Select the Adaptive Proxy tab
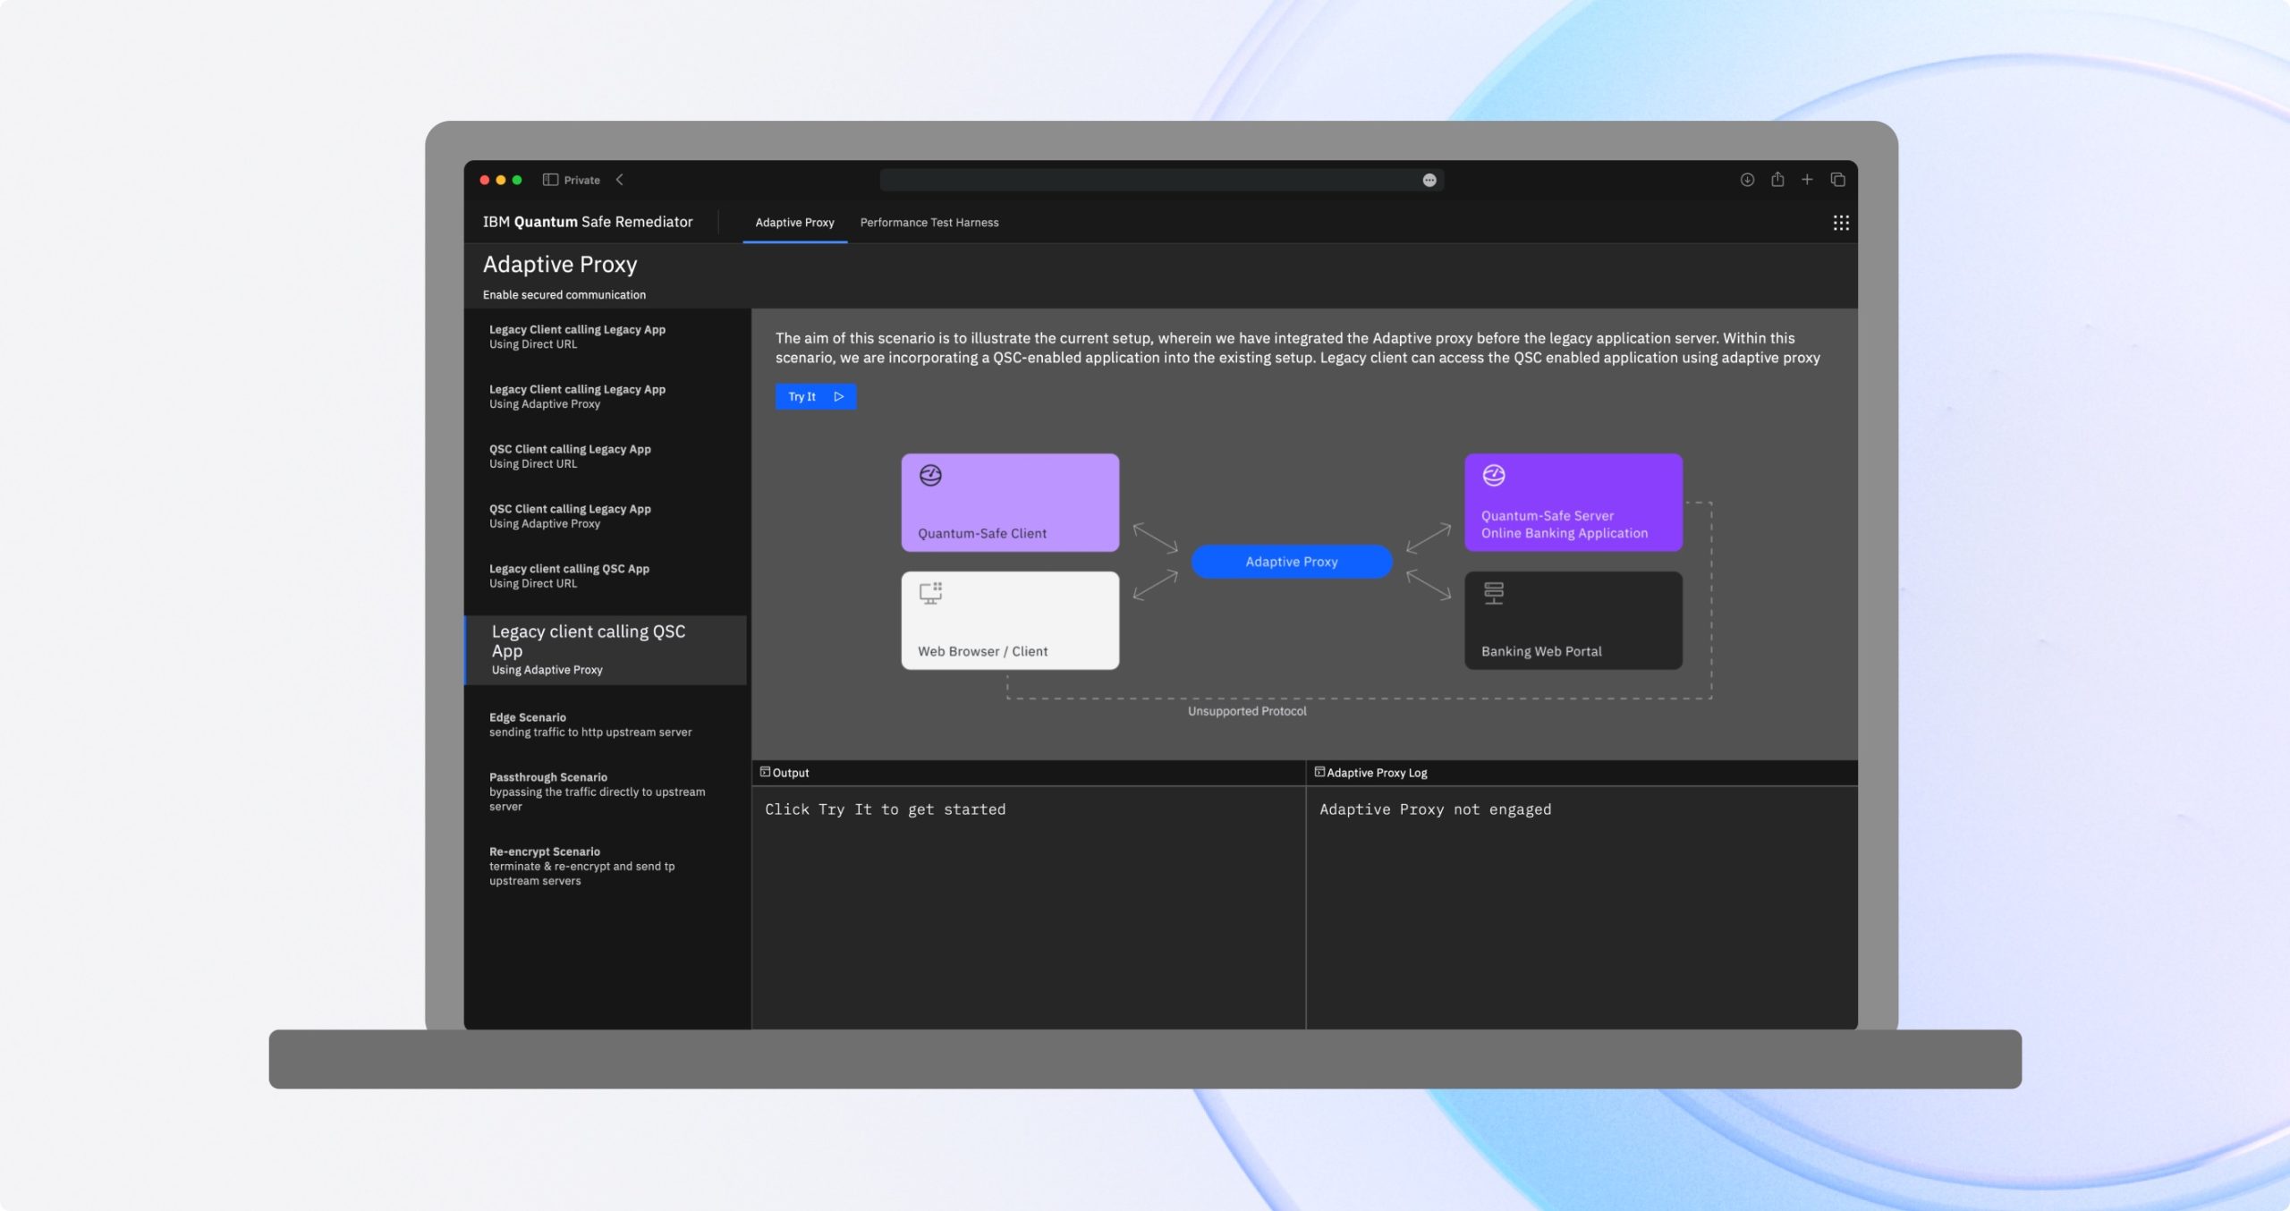The height and width of the screenshot is (1211, 2290). (794, 223)
